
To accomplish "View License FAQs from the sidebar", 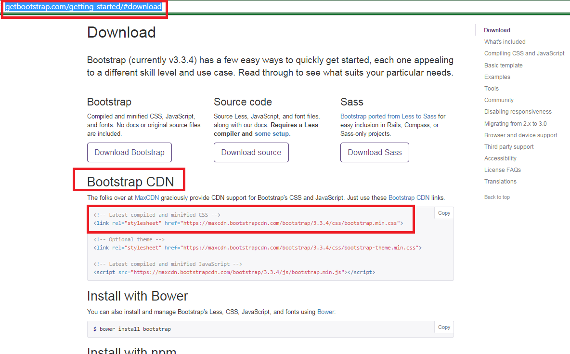I will [502, 170].
